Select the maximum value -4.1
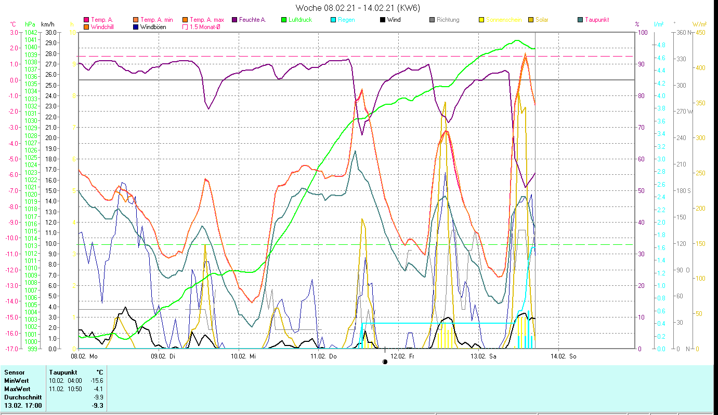718x415 pixels. point(98,389)
